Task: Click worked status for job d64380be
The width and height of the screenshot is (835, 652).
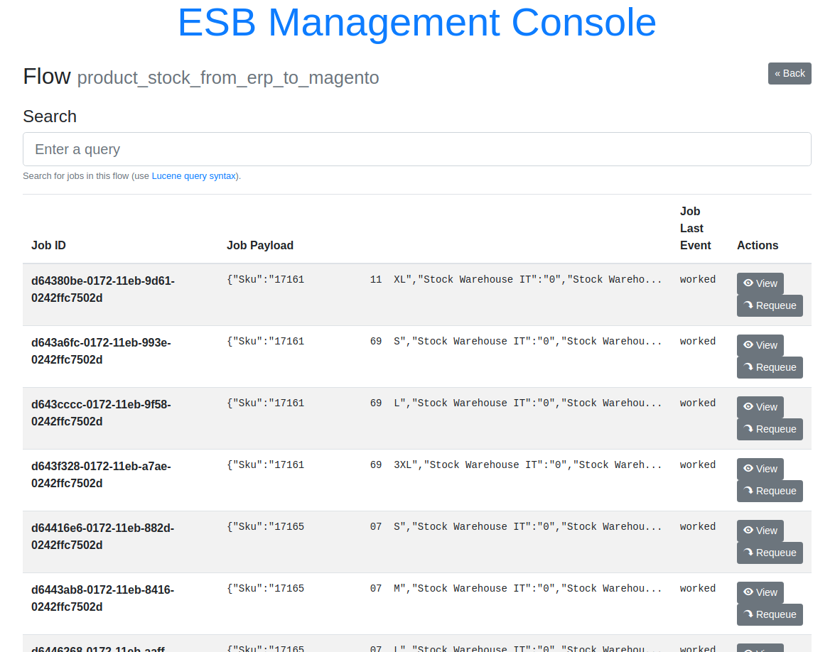Action: coord(698,279)
